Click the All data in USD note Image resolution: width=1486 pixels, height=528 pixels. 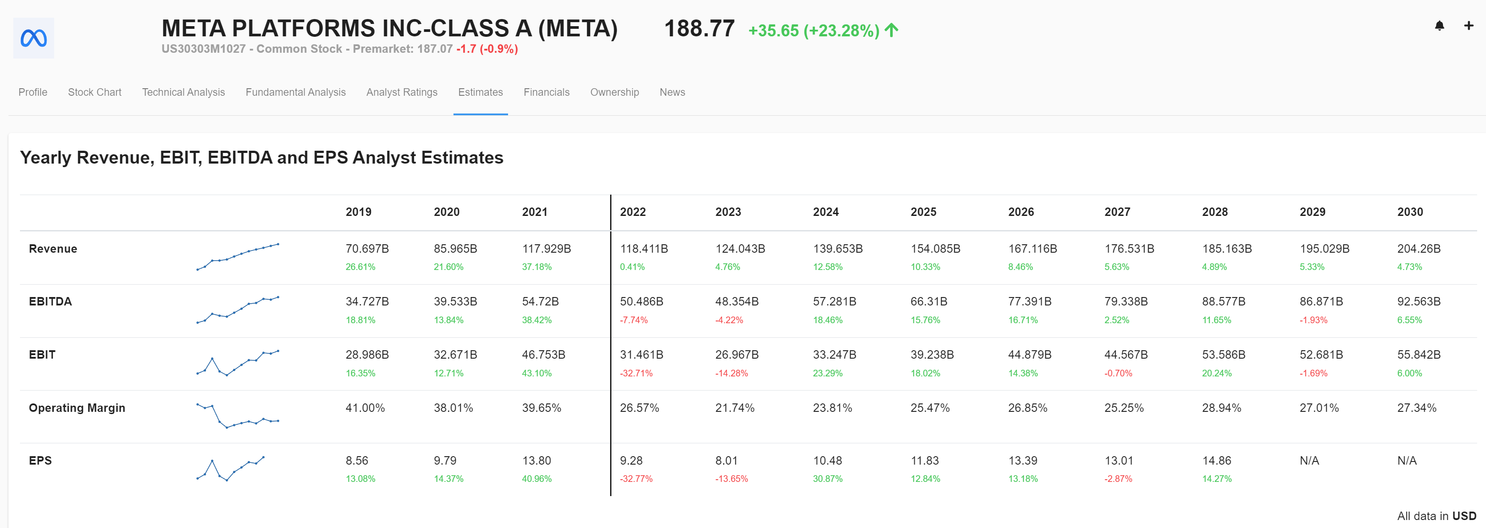coord(1436,516)
